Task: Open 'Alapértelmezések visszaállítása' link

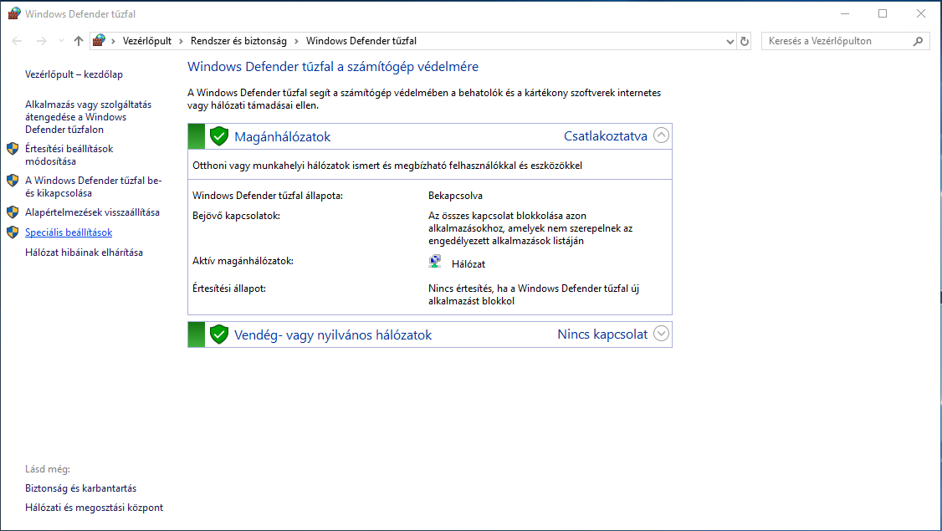Action: (93, 212)
